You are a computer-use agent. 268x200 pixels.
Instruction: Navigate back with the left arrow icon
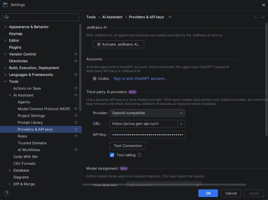(255, 17)
